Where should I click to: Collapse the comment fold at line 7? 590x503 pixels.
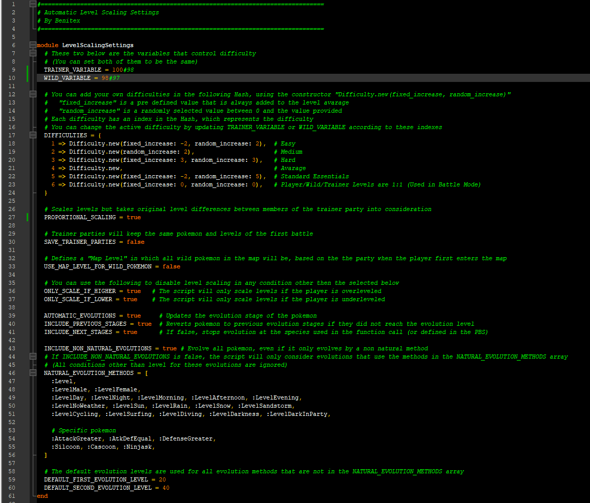point(33,53)
